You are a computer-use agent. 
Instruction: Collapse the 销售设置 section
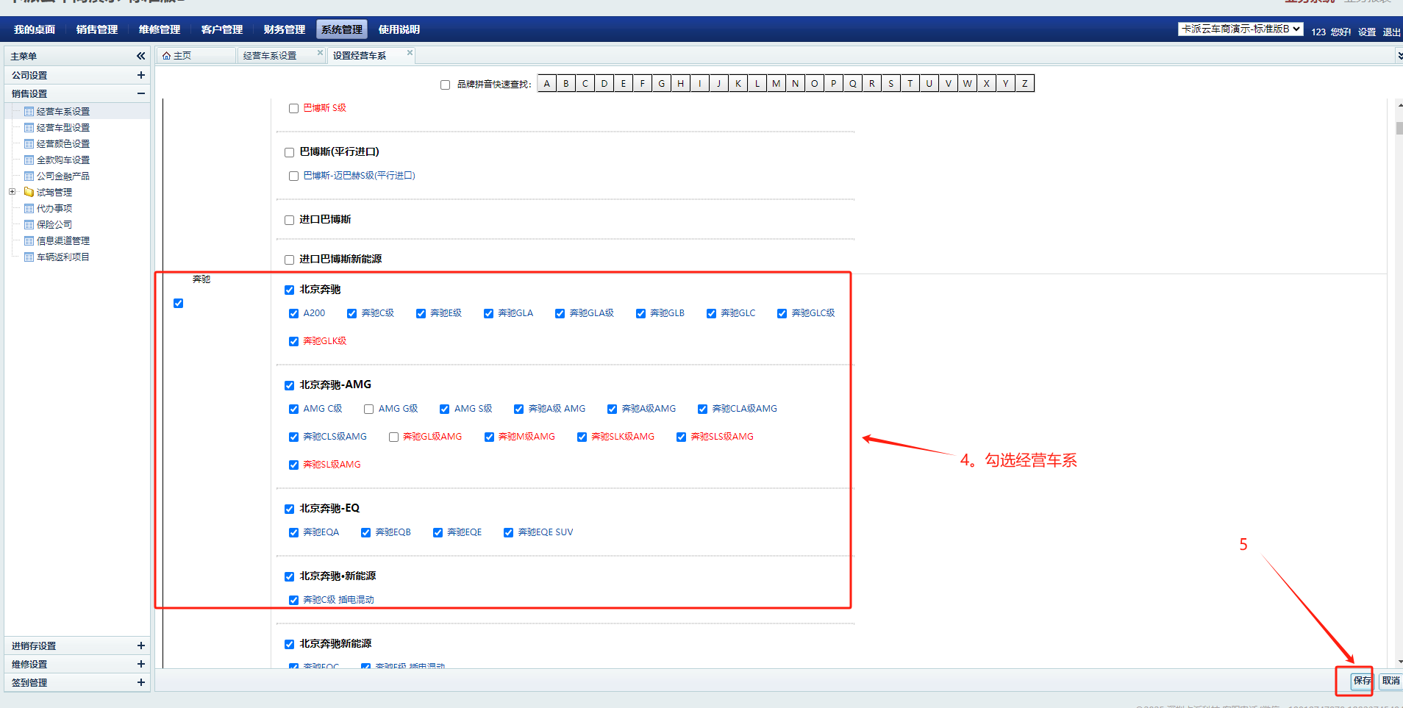(140, 93)
